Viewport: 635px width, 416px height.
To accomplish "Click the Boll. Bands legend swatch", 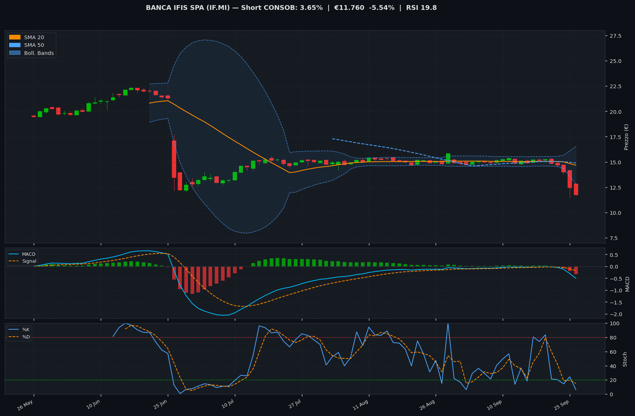I will (x=15, y=53).
